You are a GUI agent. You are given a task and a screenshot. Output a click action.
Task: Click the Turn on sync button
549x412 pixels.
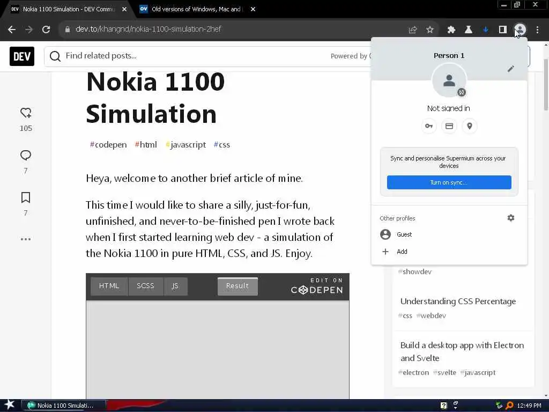449,182
